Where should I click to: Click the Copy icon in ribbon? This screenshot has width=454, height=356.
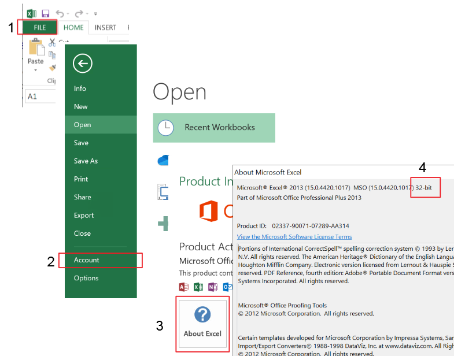coord(52,54)
